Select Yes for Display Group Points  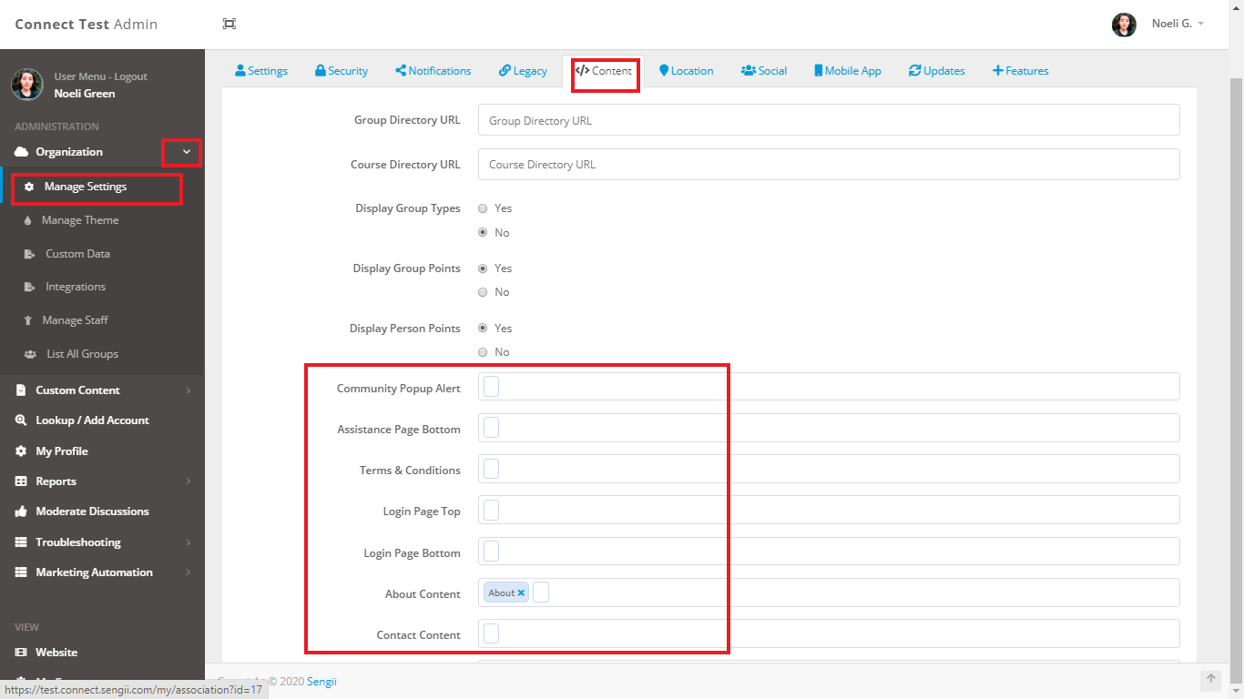click(x=484, y=268)
